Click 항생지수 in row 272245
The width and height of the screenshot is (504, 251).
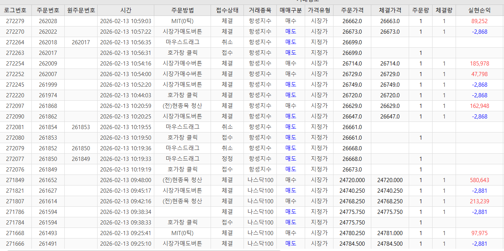point(260,85)
